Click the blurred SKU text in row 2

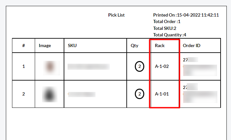(x=82, y=95)
